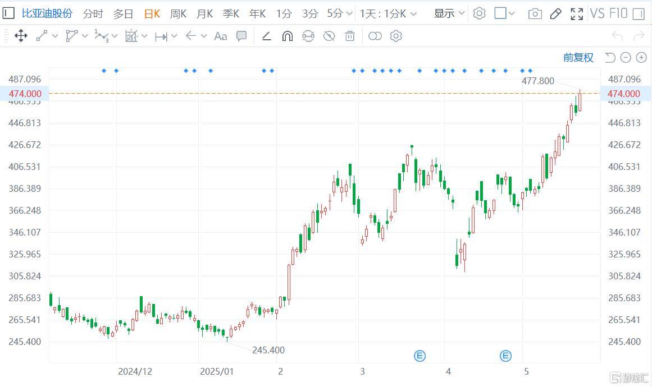The height and width of the screenshot is (387, 652).
Task: Select the Fibonacci/Gann grid tool
Action: pyautogui.click(x=131, y=36)
